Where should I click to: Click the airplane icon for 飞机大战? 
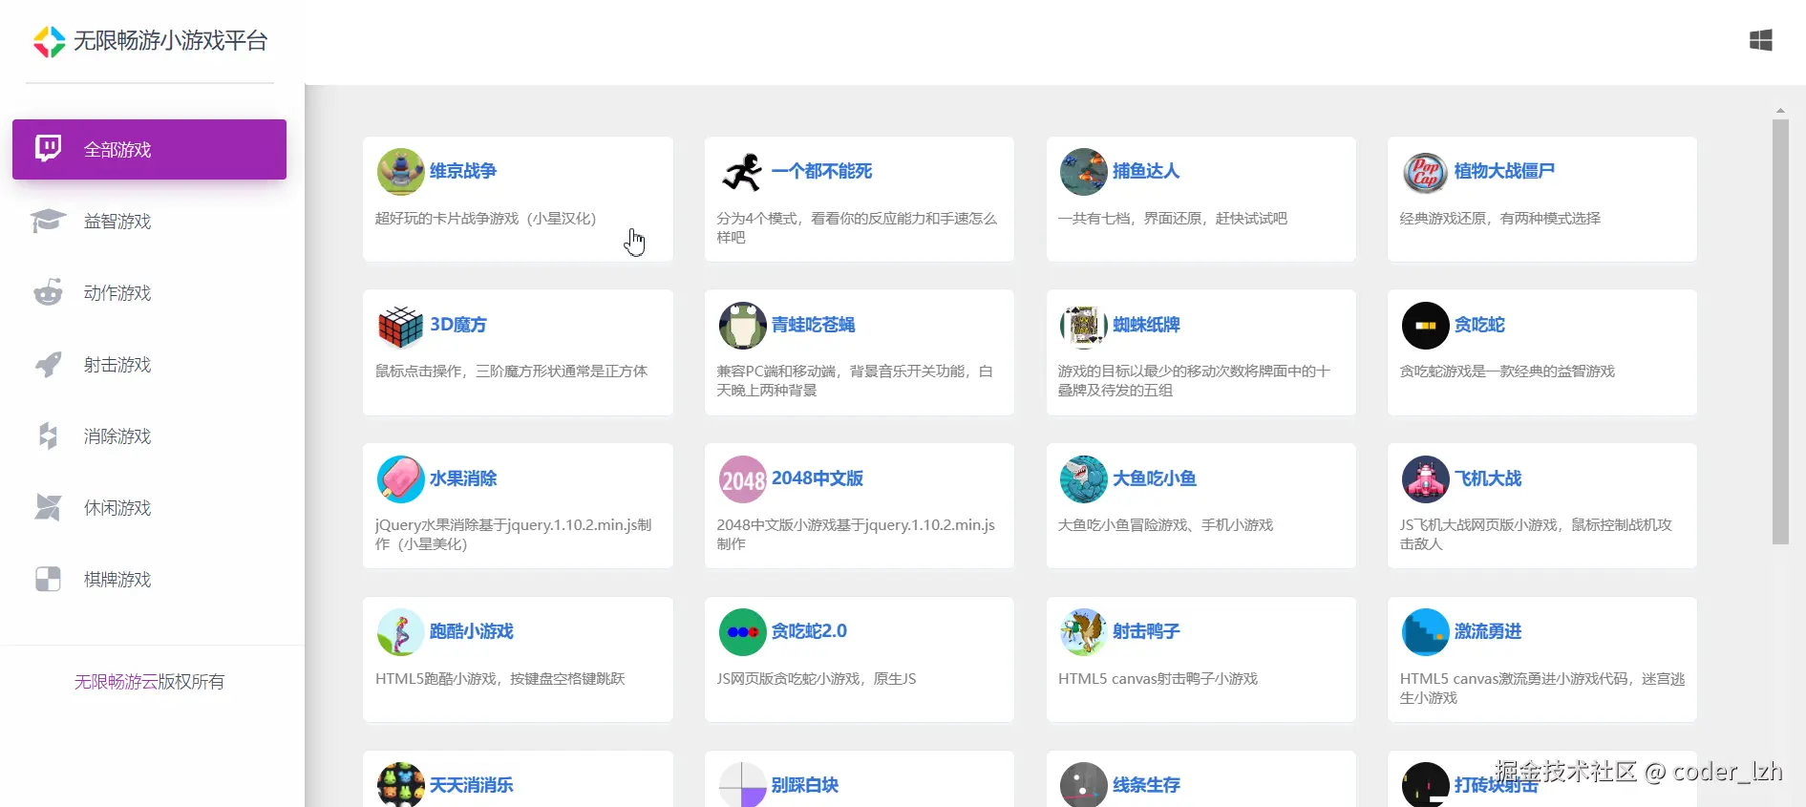click(1426, 479)
